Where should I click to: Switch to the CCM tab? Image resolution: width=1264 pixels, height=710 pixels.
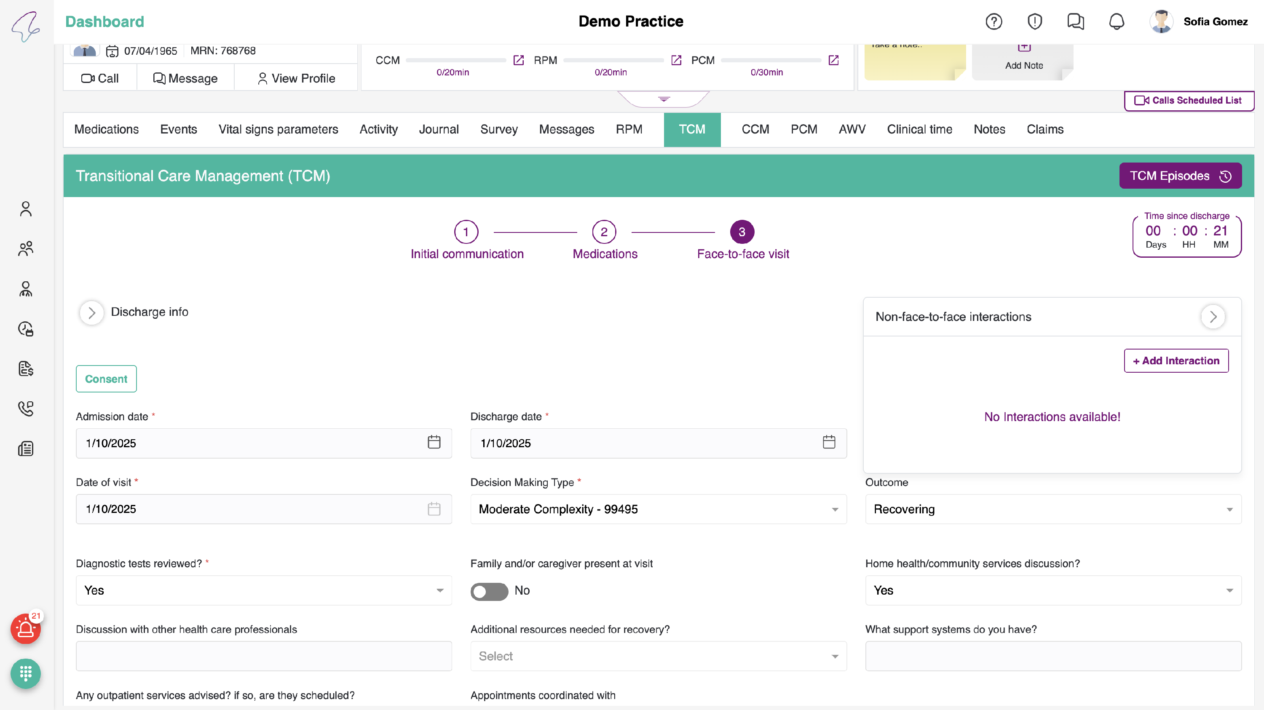[x=755, y=129]
